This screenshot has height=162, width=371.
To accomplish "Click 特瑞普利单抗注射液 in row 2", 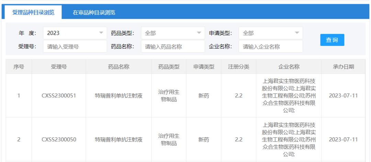I will point(119,139).
